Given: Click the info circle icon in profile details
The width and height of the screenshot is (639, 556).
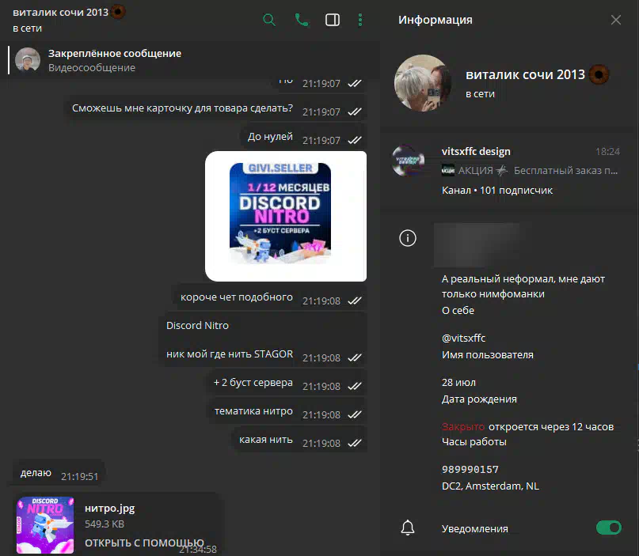Looking at the screenshot, I should point(408,238).
